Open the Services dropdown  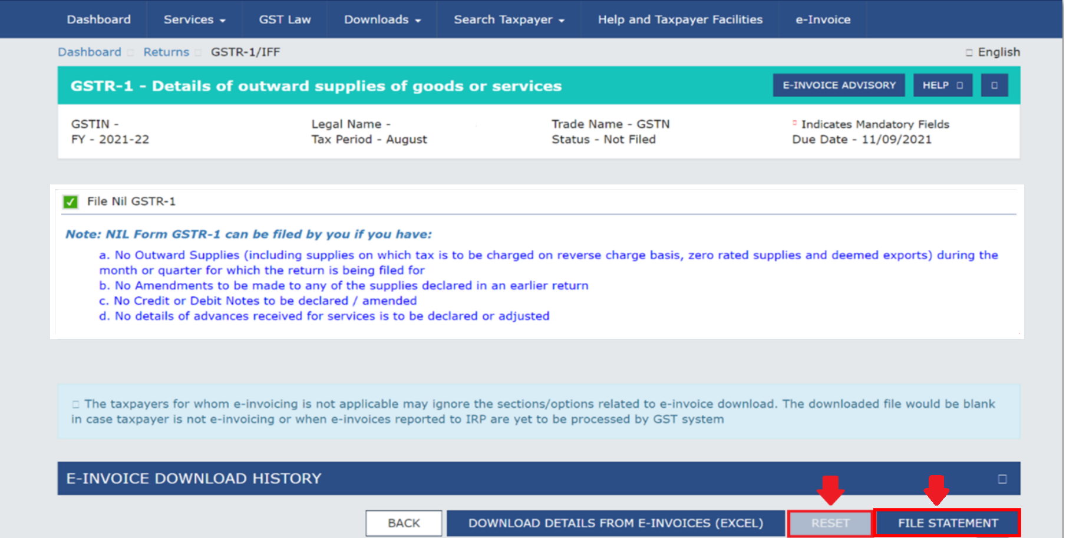[193, 19]
